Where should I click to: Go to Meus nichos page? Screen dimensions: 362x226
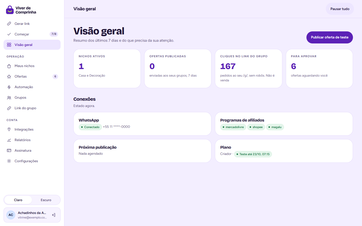(x=32, y=66)
